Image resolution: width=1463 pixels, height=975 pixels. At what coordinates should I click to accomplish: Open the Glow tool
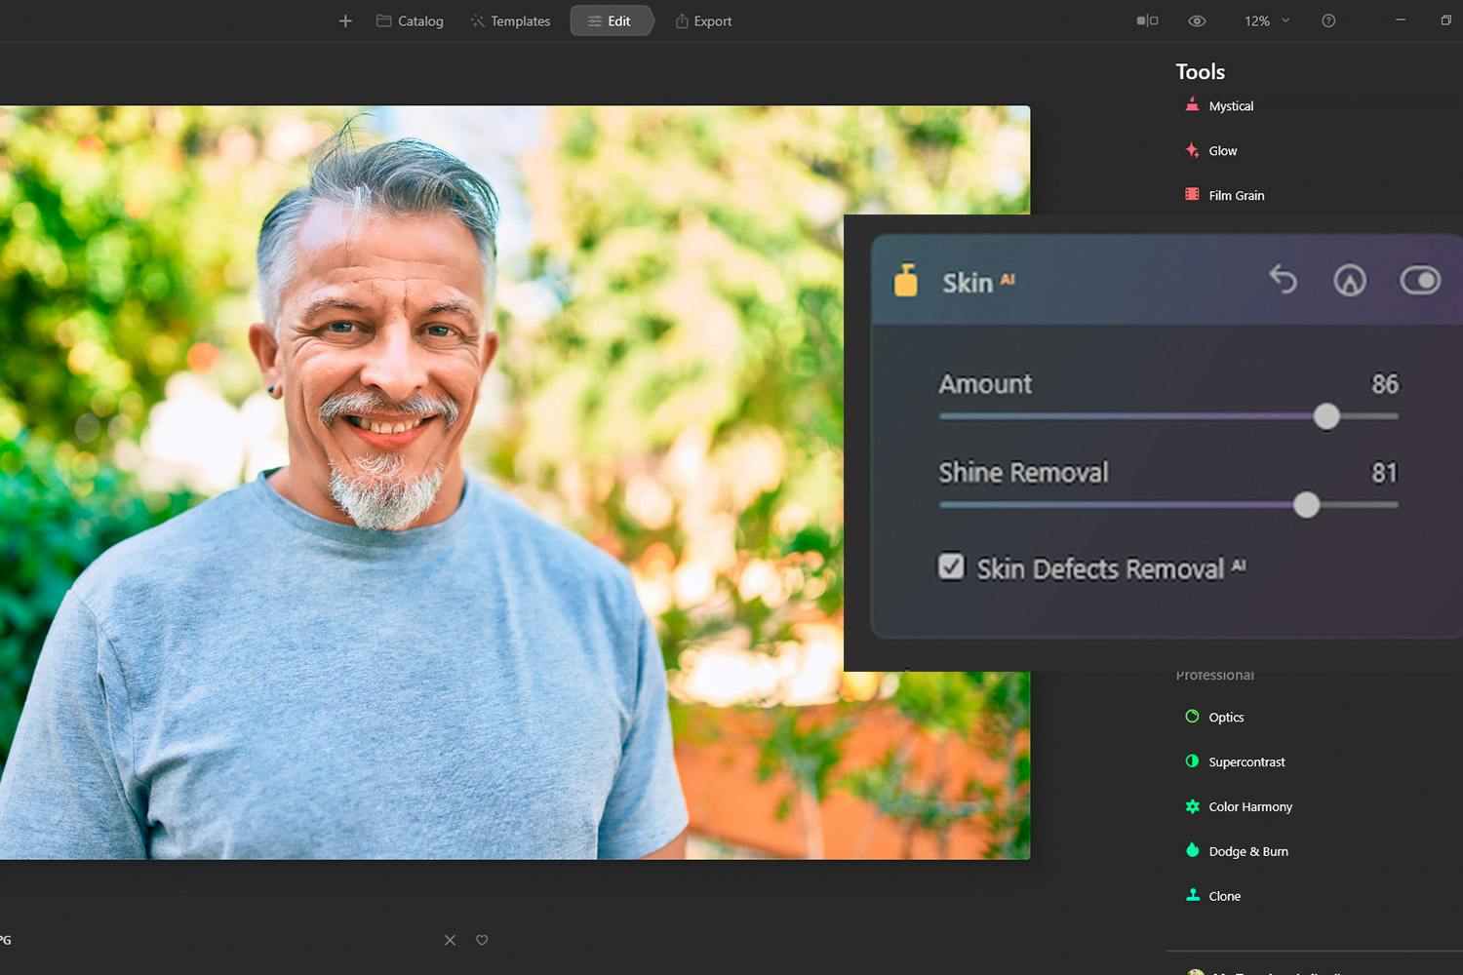pyautogui.click(x=1222, y=151)
